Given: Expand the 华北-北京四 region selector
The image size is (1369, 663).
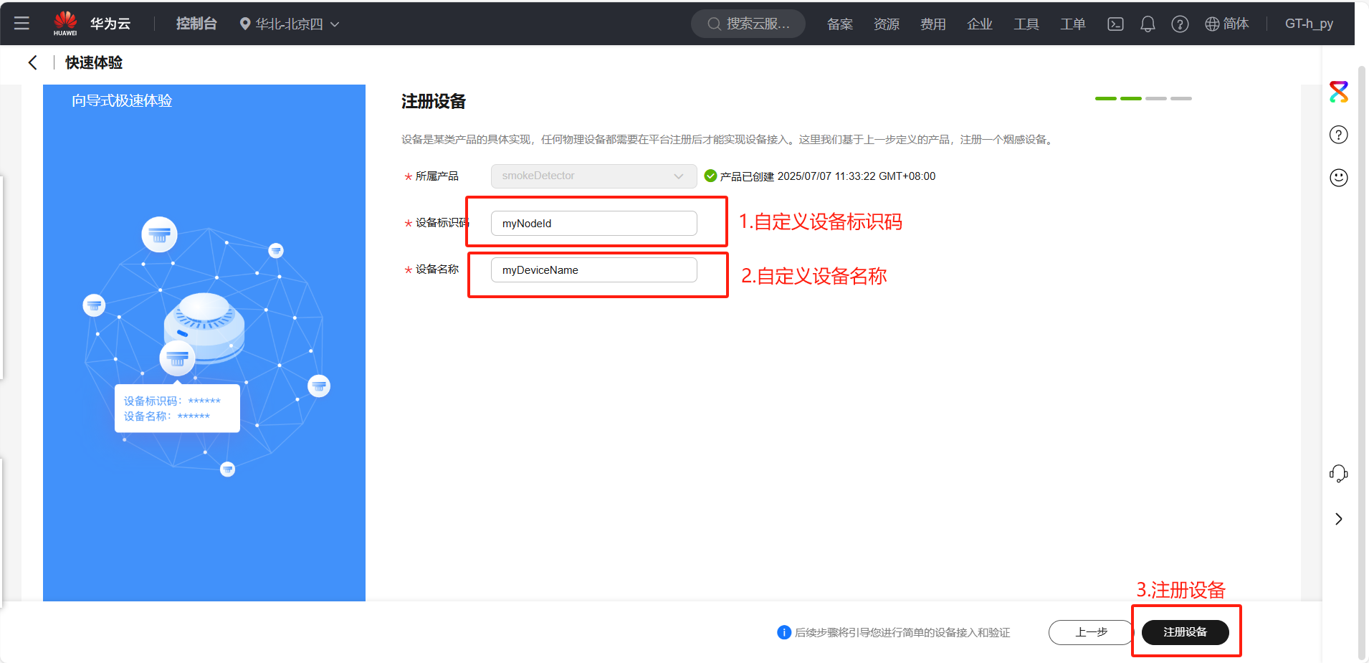Looking at the screenshot, I should (290, 24).
